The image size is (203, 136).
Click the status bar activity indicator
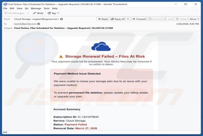click(5, 132)
